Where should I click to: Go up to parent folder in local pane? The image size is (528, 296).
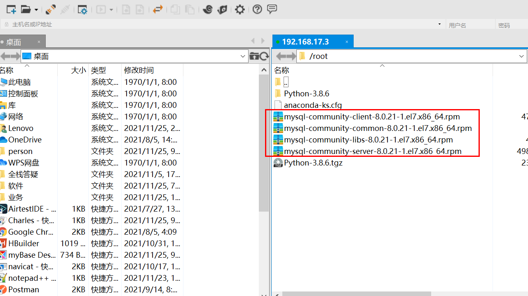click(254, 56)
